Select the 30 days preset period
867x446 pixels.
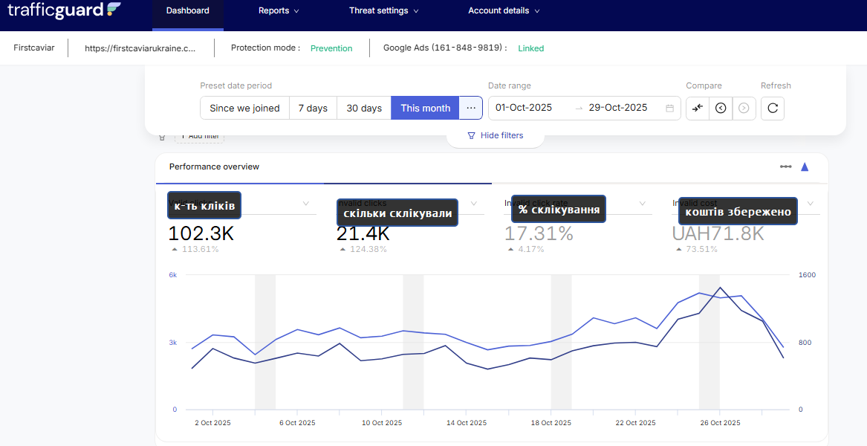coord(364,108)
